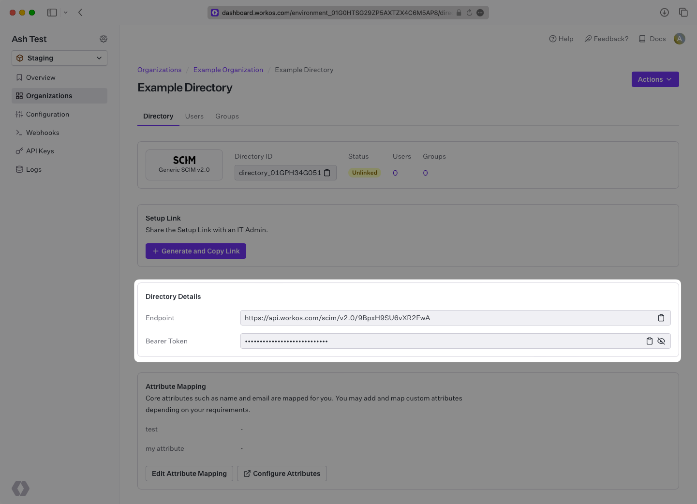Open the Configuration settings icon
Viewport: 697px width, 504px height.
[19, 114]
